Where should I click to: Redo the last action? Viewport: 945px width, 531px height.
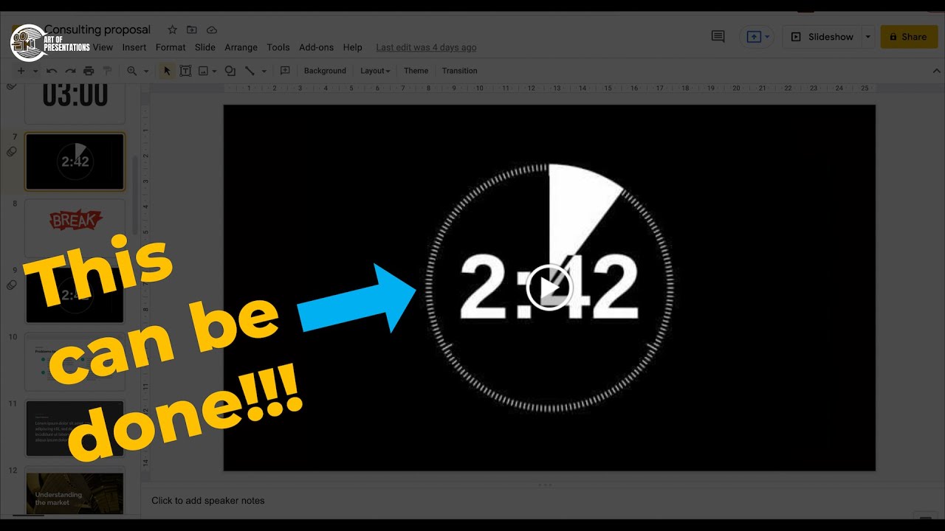click(70, 71)
